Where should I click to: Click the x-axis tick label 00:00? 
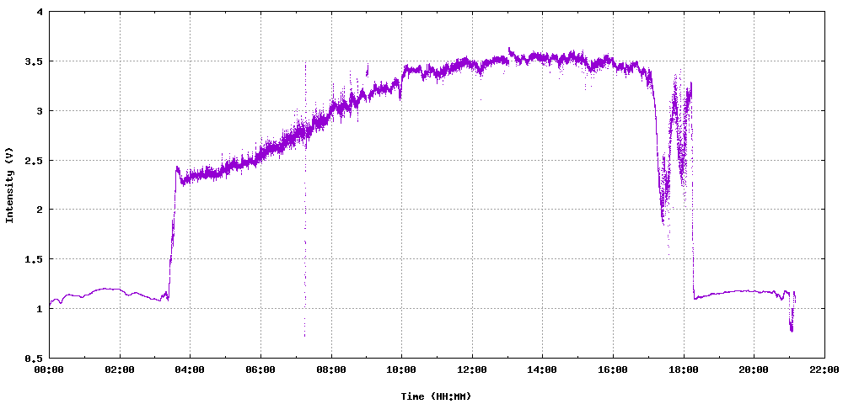(x=50, y=369)
